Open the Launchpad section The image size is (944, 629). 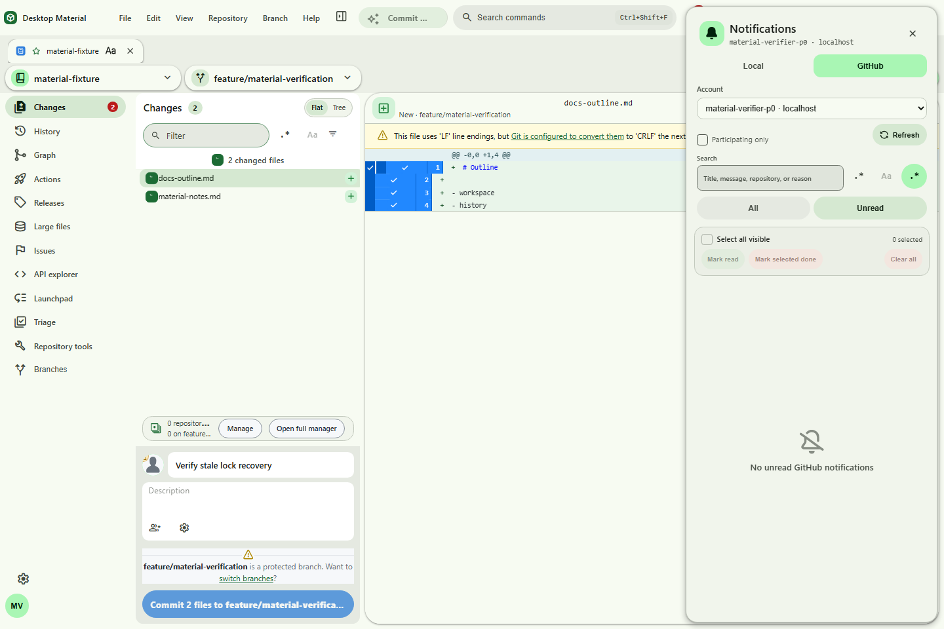tap(66, 299)
